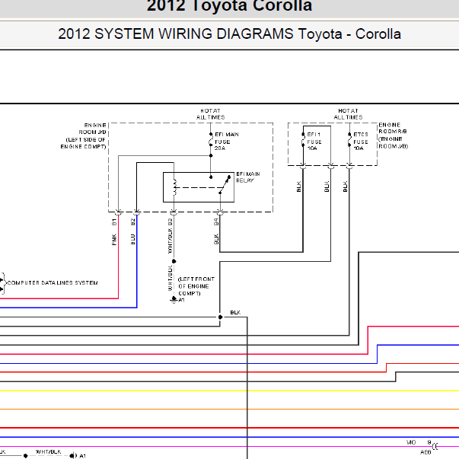Screen dimensions: 459x459
Task: Click the 'PNK' wire color label
Action: (114, 240)
